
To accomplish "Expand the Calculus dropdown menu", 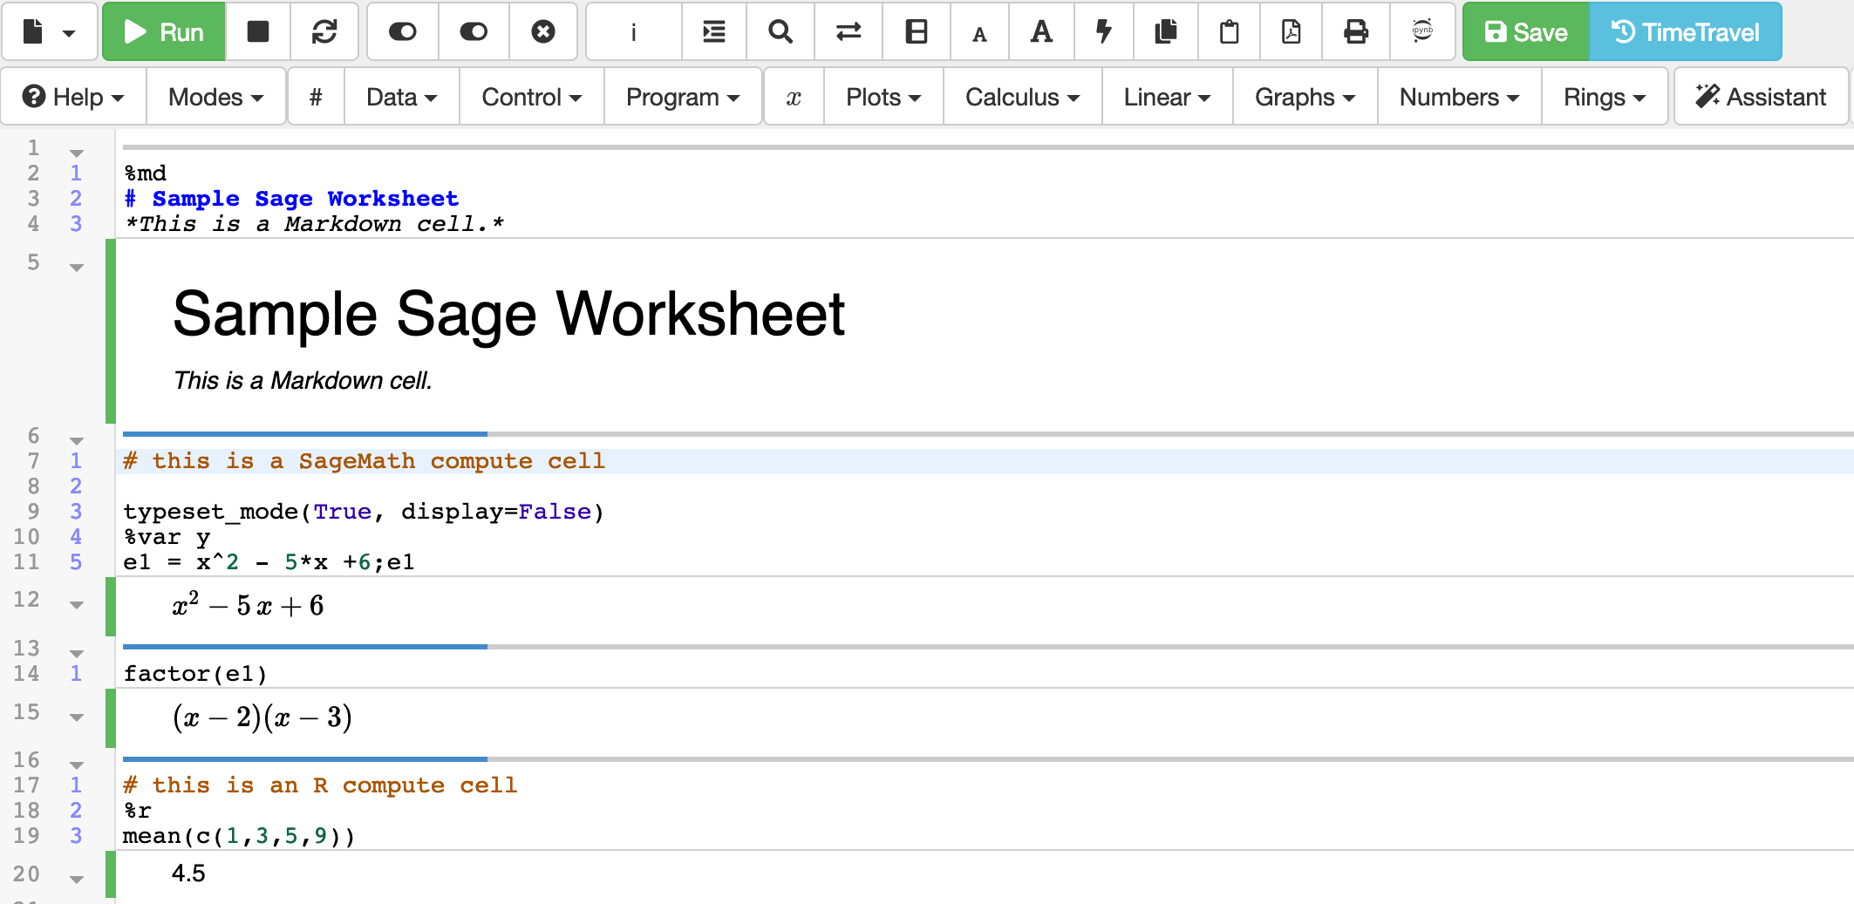I will (1021, 97).
